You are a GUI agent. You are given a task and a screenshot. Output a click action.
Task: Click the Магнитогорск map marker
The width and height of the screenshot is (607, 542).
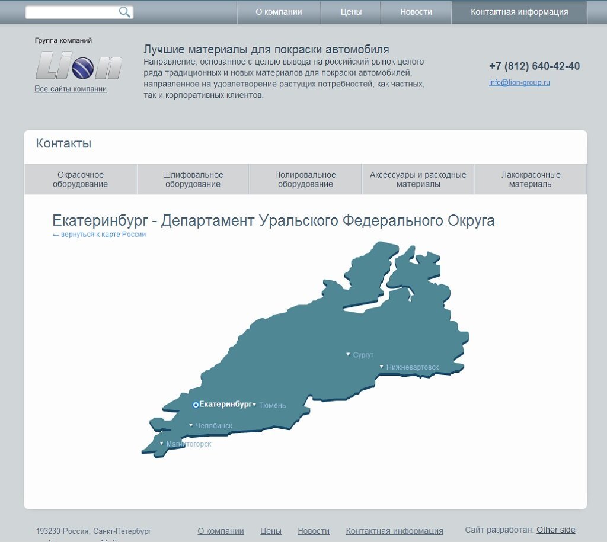[x=162, y=444]
